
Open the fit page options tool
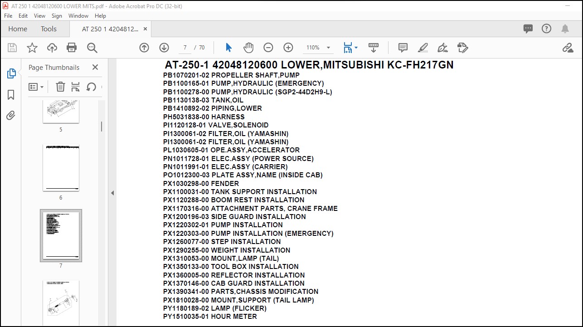click(348, 48)
